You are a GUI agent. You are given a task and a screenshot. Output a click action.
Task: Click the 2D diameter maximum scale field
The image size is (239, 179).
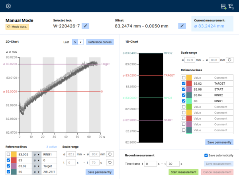point(94,154)
